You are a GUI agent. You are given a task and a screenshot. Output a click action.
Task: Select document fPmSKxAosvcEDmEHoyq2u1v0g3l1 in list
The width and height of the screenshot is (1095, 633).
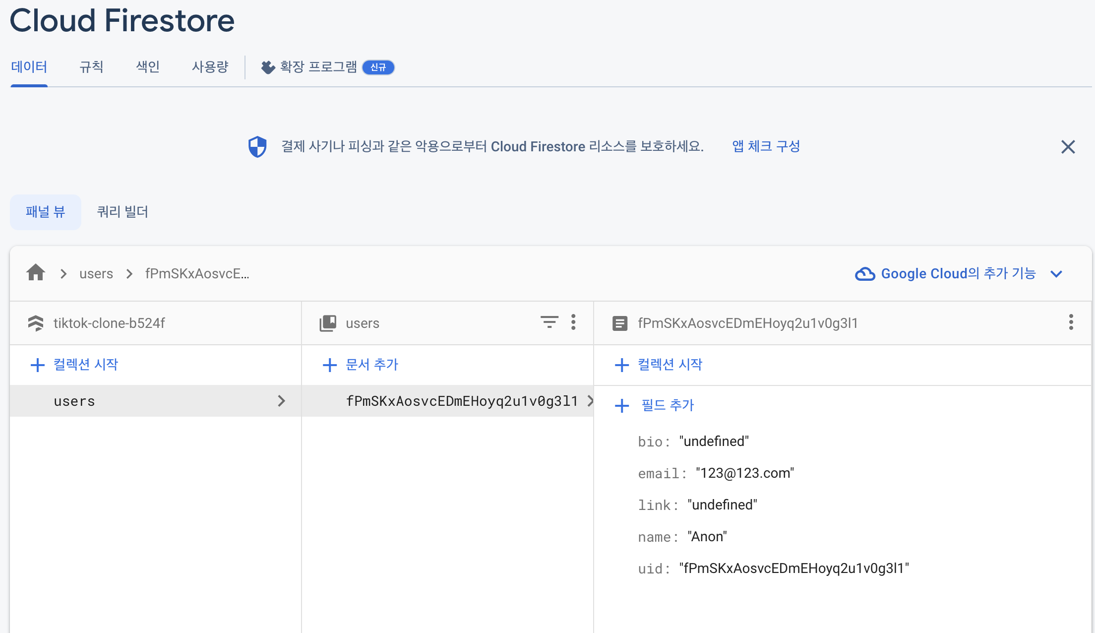[x=461, y=401]
